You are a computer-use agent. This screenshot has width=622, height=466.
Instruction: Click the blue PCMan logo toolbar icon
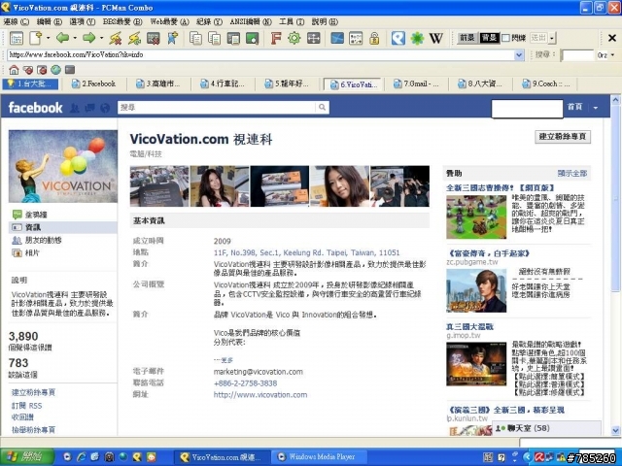[x=398, y=38]
